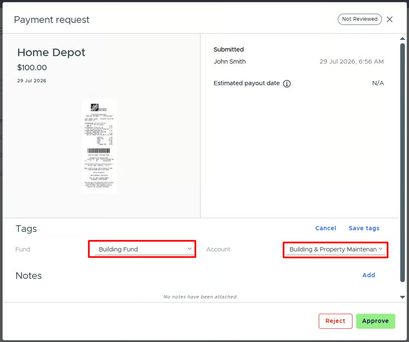Click the N/A payout date value
Viewport: 409px width, 342px height.
point(378,84)
